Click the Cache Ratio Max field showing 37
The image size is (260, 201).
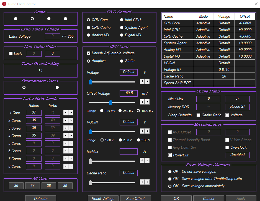click(238, 99)
